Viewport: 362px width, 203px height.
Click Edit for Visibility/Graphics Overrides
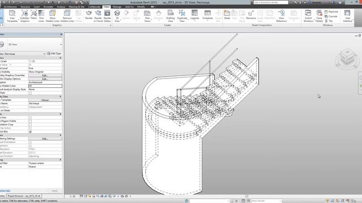tap(45, 75)
